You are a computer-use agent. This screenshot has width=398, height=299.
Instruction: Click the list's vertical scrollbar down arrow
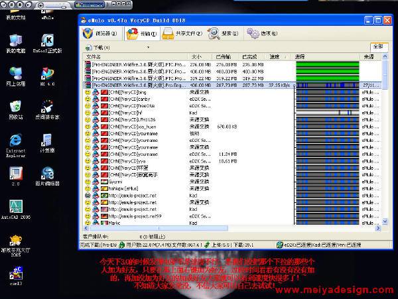click(x=385, y=221)
